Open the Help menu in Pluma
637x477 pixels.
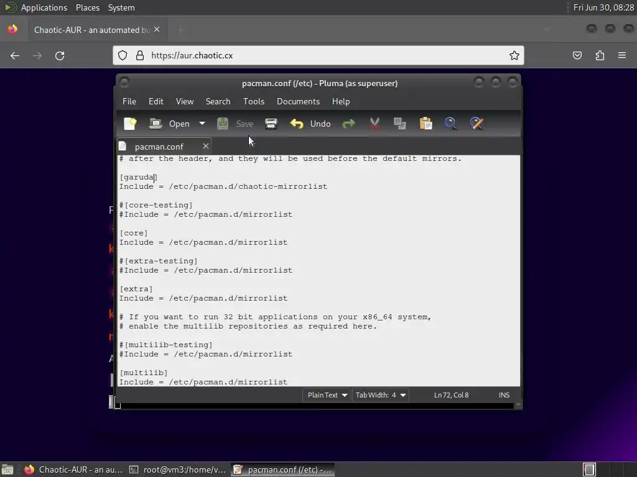click(341, 101)
